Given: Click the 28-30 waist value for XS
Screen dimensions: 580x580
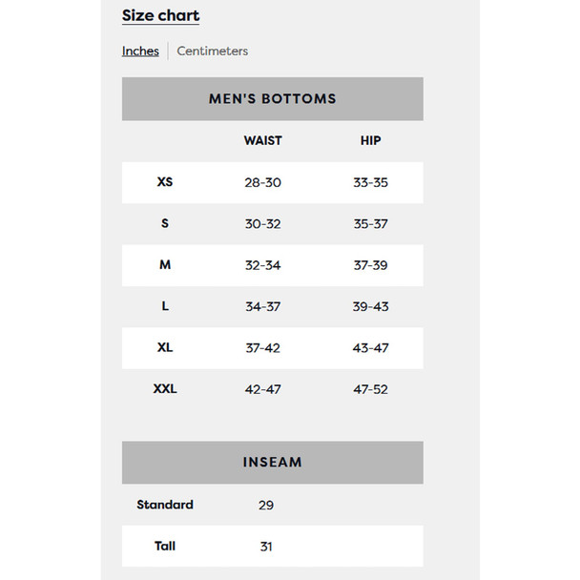Looking at the screenshot, I should 263,183.
